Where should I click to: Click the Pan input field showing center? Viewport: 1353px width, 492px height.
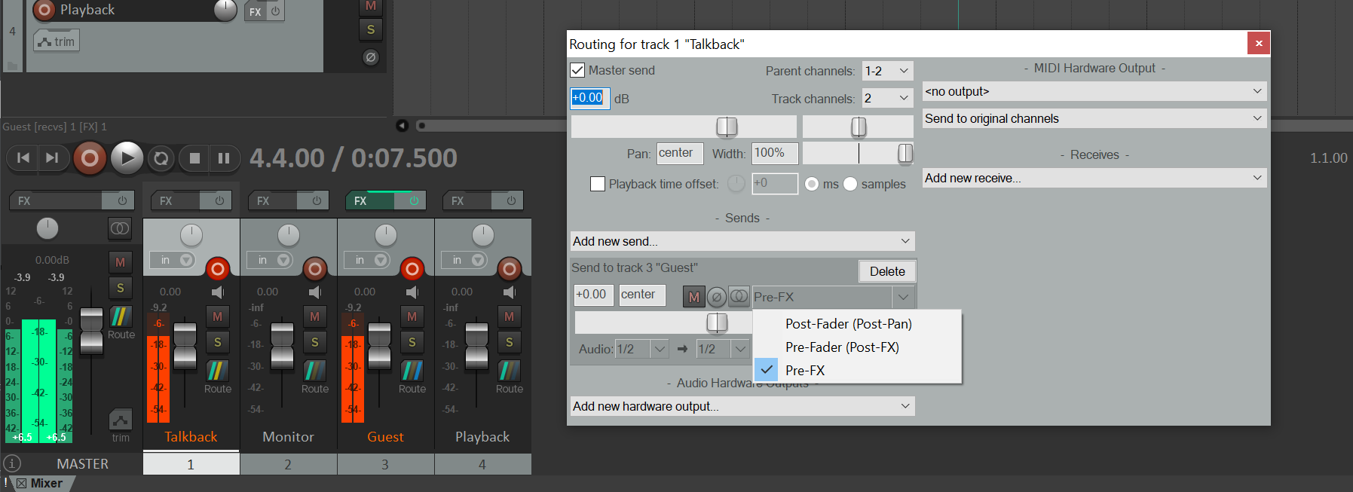[679, 153]
